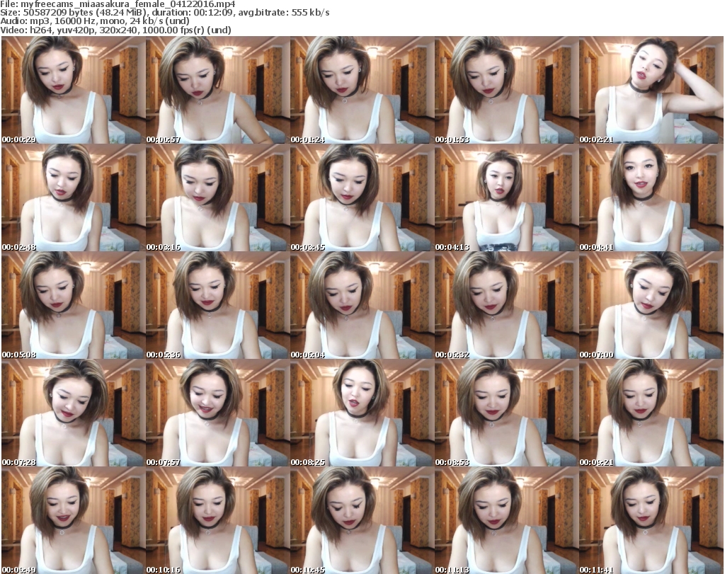This screenshot has width=725, height=574.
Task: Open the frame at 00:05:08
Action: click(73, 306)
